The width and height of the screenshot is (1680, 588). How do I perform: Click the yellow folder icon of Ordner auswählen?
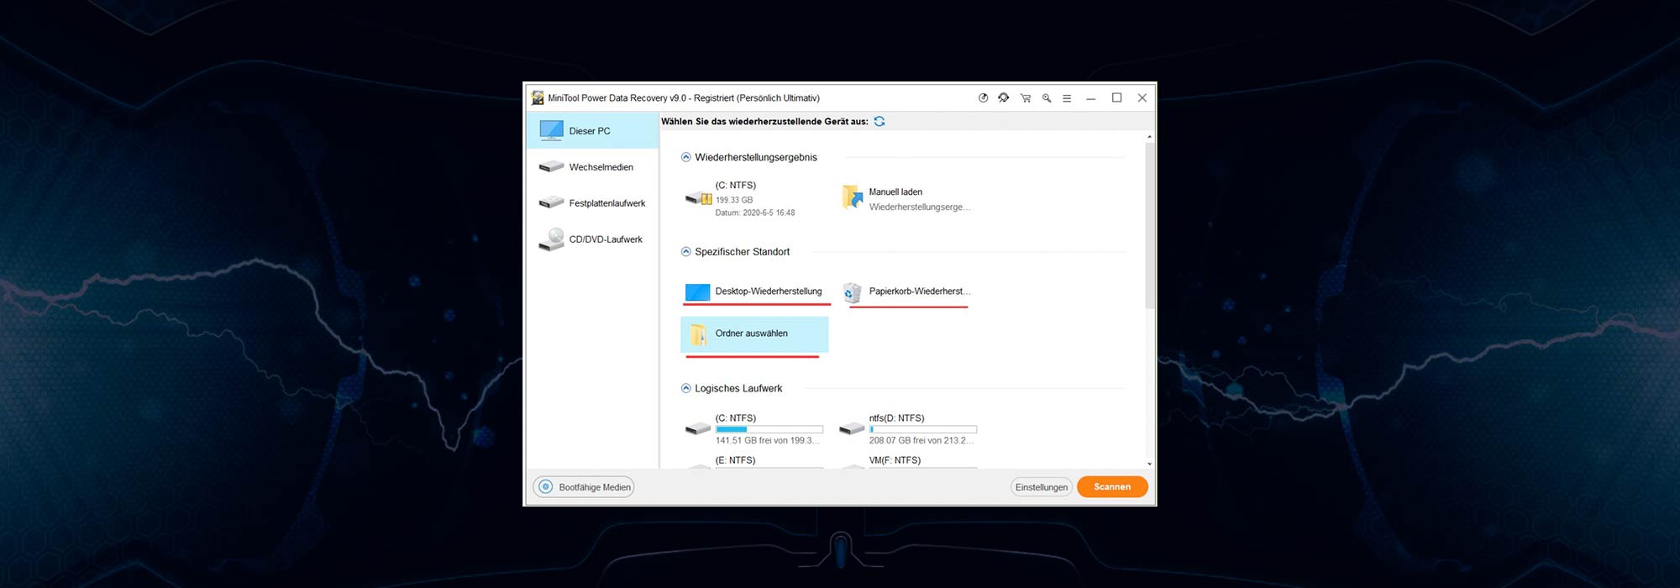pos(698,334)
